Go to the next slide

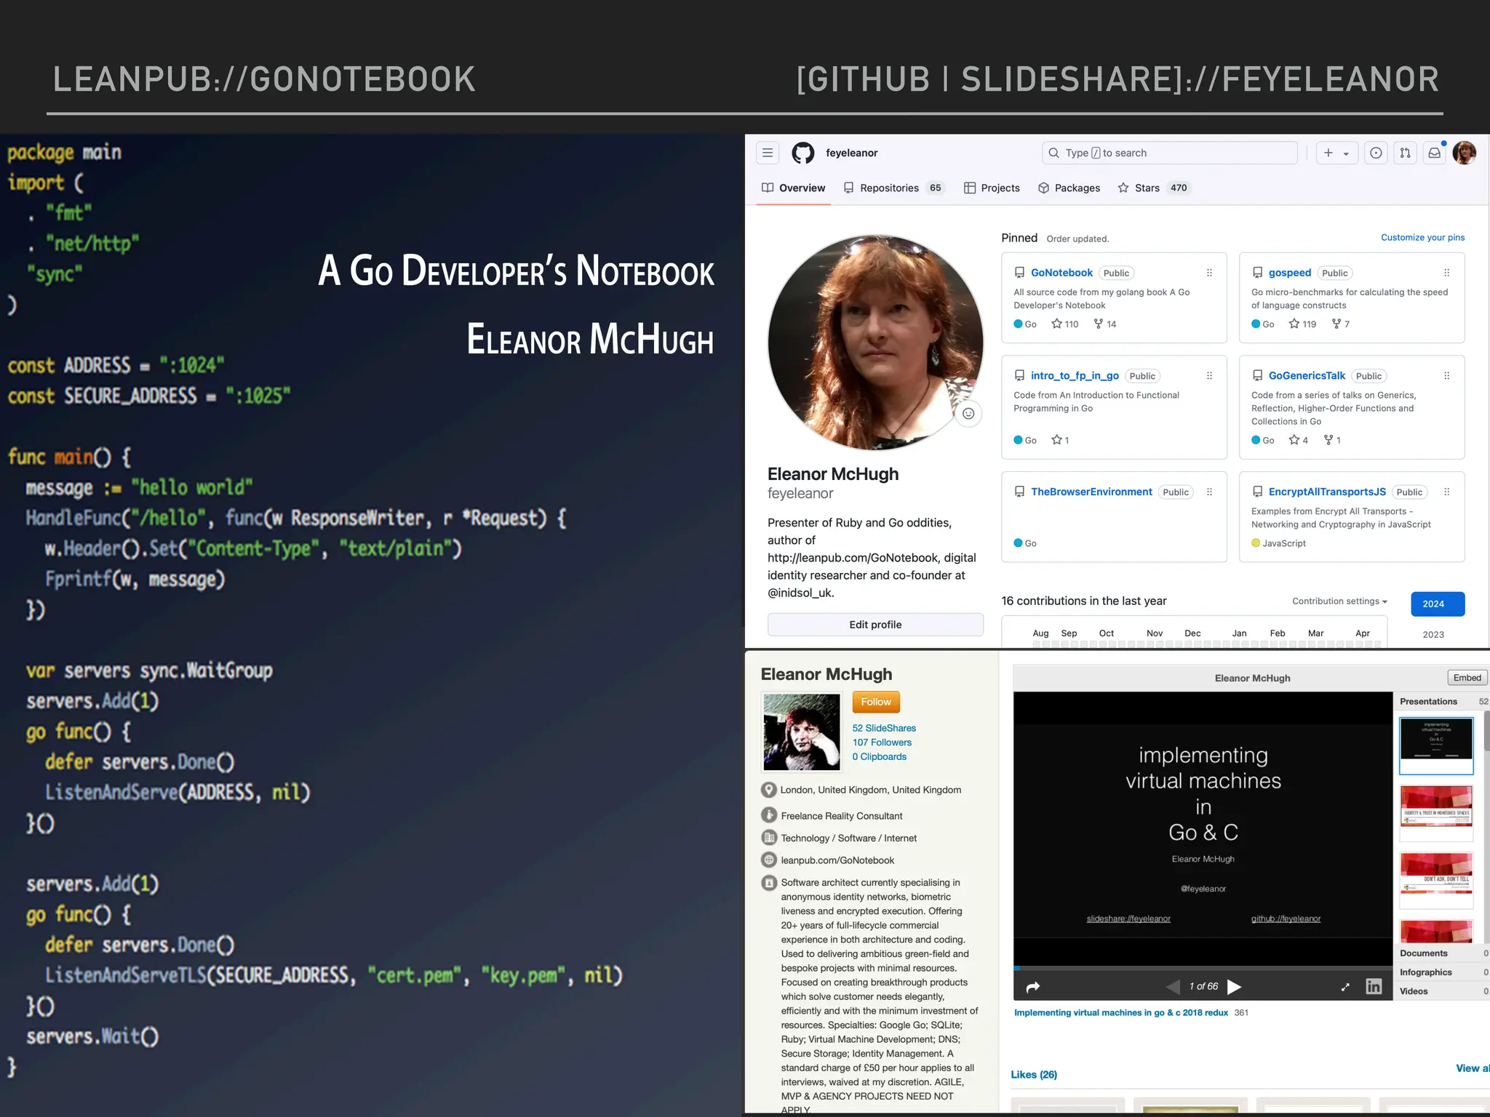(x=1235, y=987)
